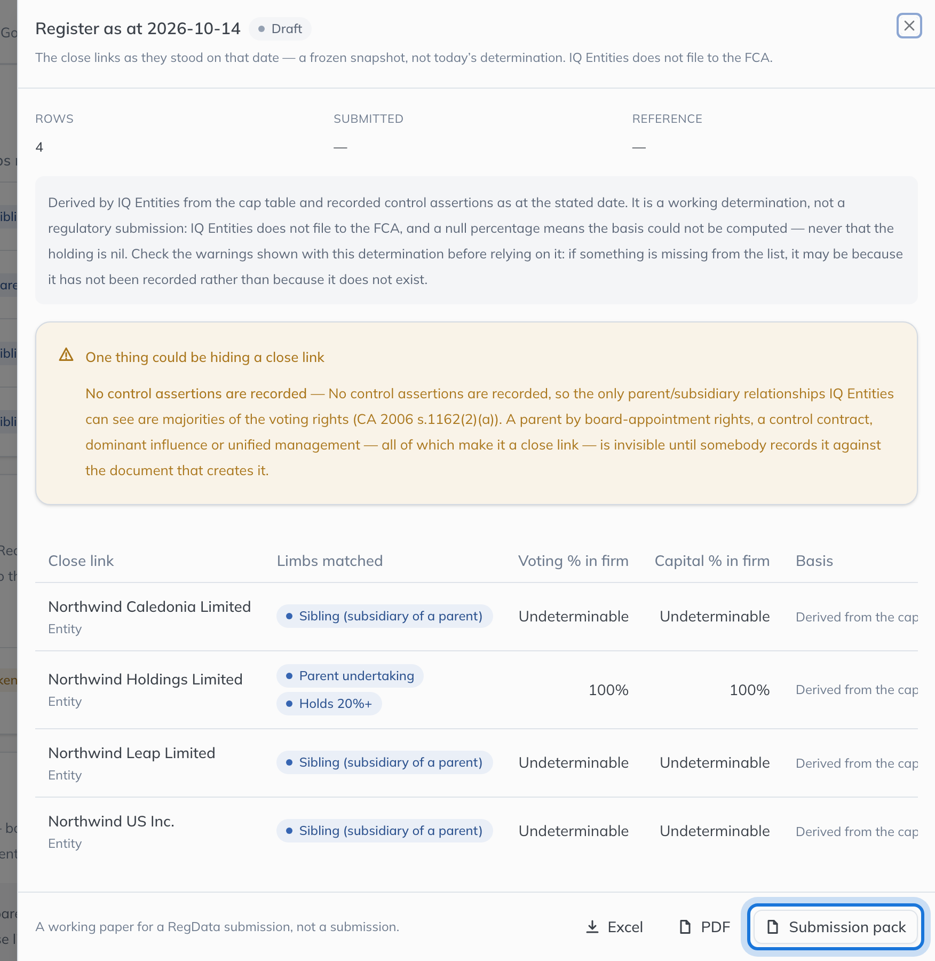This screenshot has width=935, height=961.
Task: Click the Holds 20%+ limb tag
Action: (329, 704)
